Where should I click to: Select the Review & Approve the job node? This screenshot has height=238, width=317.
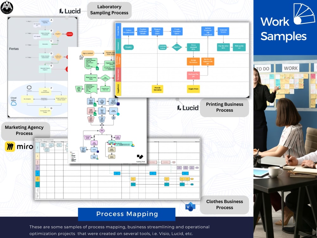tap(208, 62)
